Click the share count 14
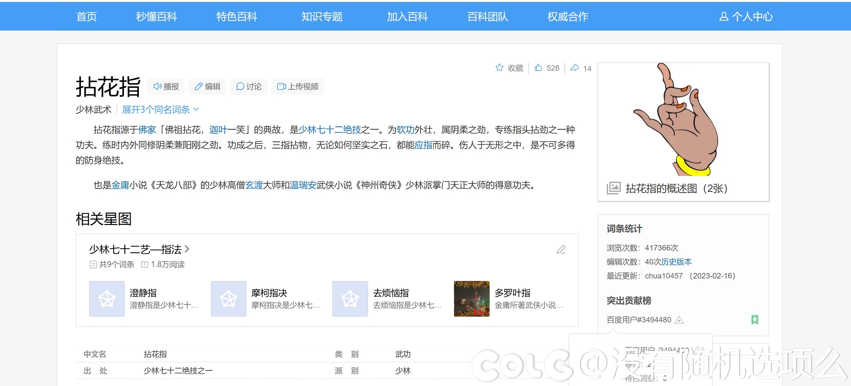The width and height of the screenshot is (851, 386). 587,68
